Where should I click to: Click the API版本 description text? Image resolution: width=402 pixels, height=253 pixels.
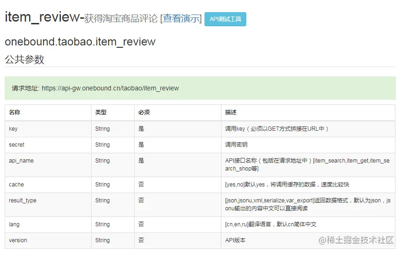[x=235, y=240]
